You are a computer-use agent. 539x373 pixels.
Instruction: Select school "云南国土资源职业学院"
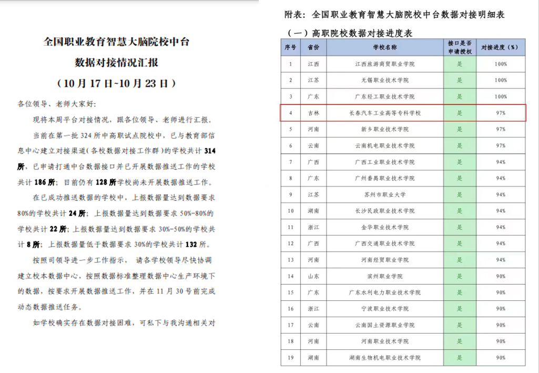(385, 325)
